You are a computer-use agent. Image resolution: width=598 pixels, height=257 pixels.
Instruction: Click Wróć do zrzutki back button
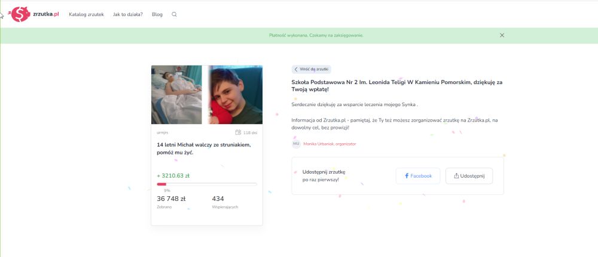[312, 70]
